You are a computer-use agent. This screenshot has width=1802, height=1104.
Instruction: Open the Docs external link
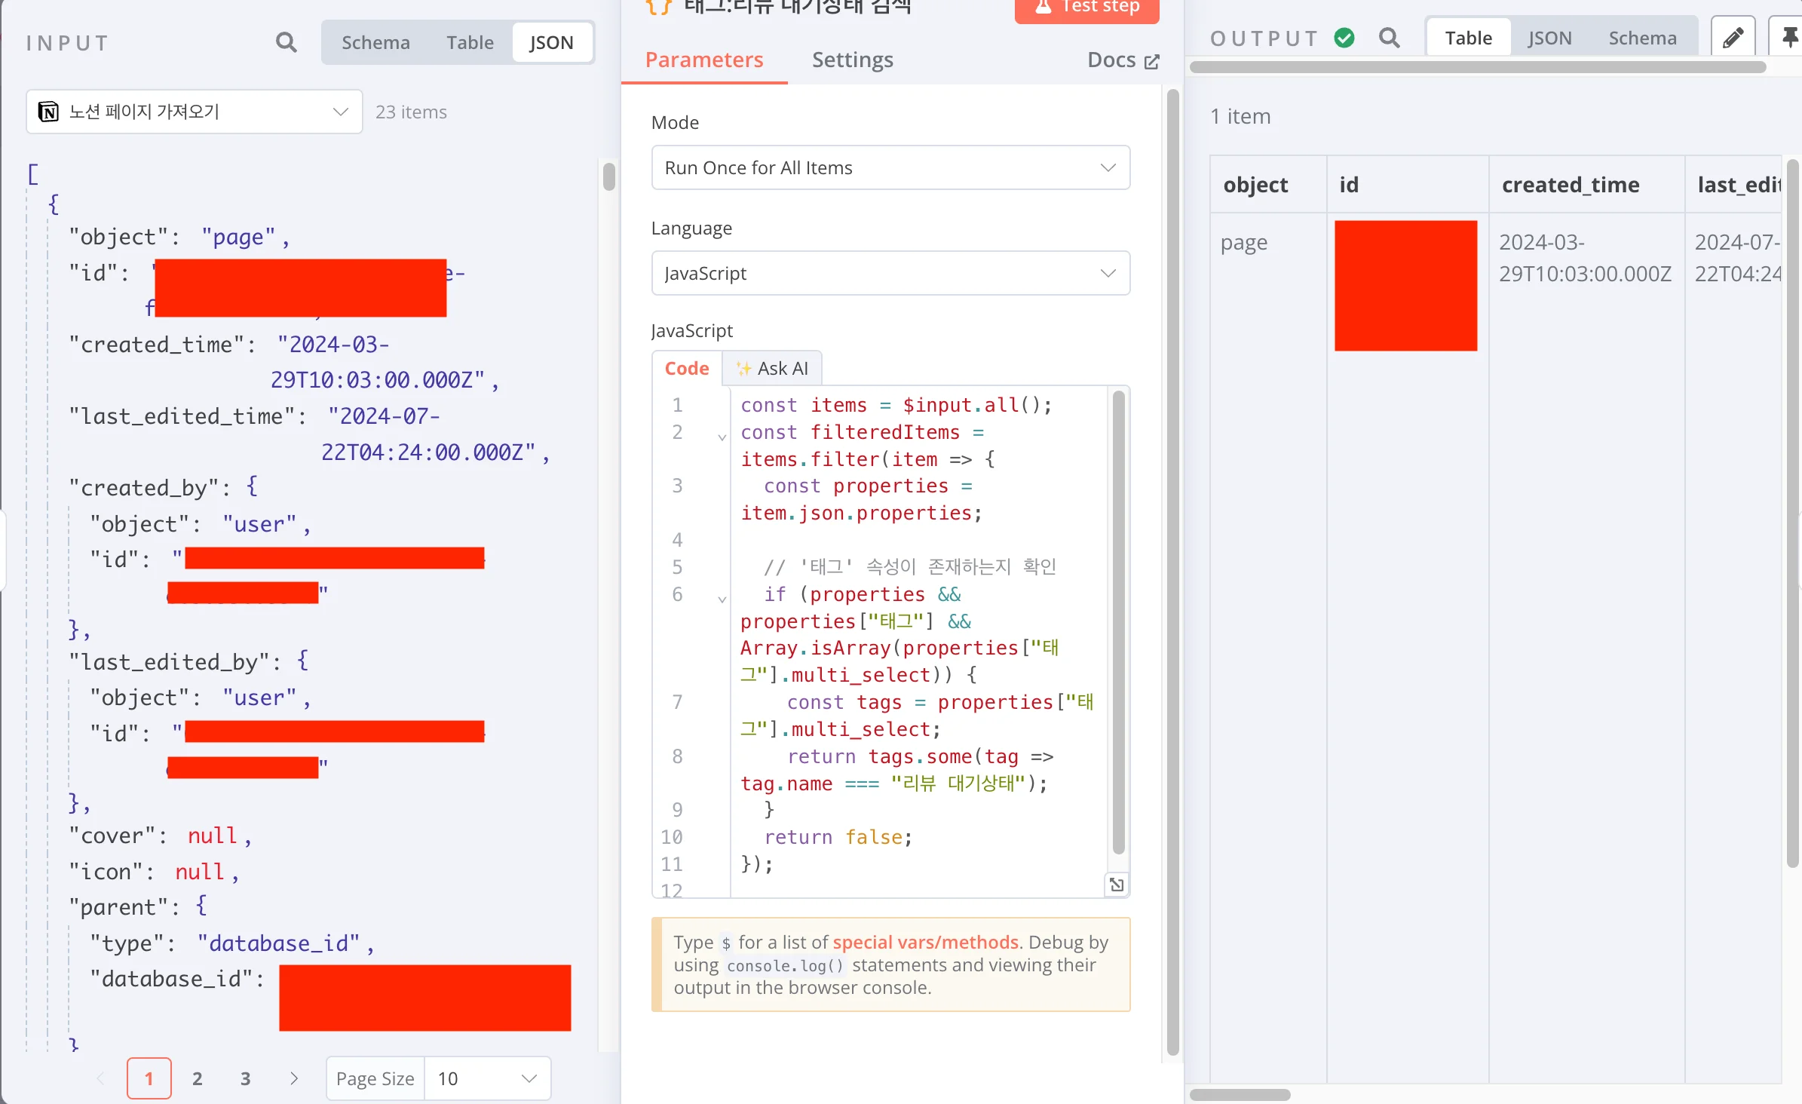pos(1123,60)
